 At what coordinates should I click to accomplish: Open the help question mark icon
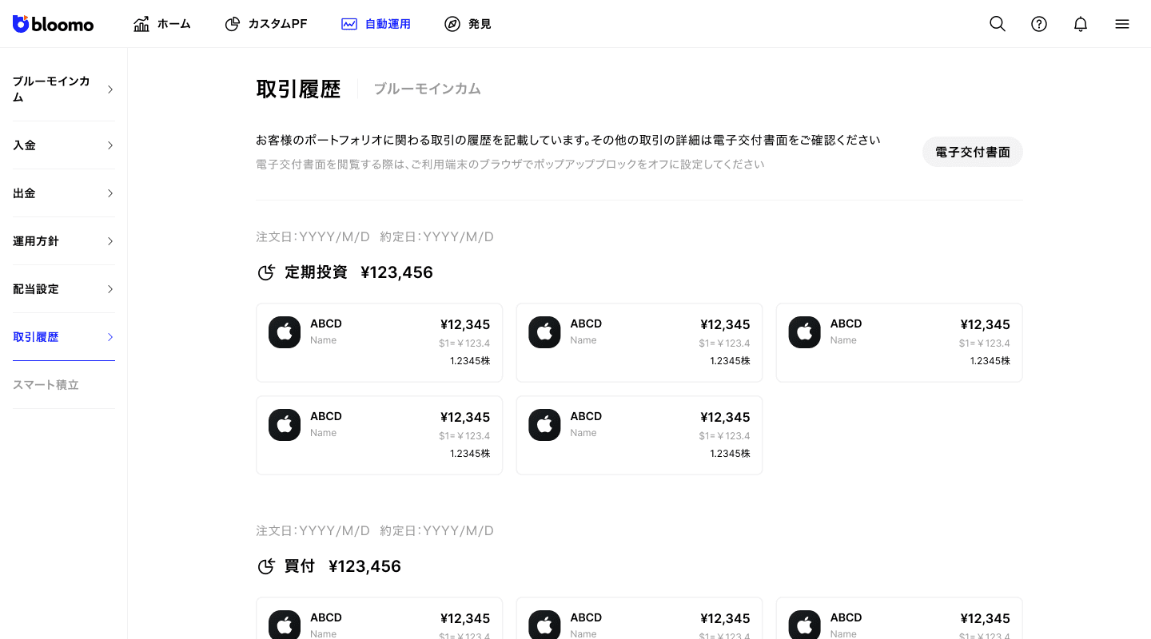click(1039, 24)
